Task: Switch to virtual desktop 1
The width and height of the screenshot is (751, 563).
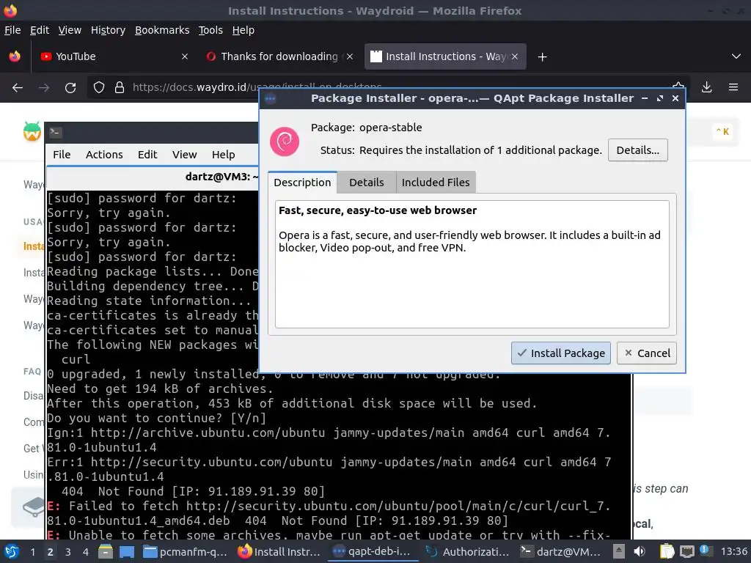Action: [32, 552]
